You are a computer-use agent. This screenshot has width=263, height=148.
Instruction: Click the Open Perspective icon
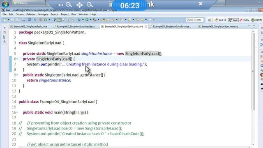[x=210, y=20]
